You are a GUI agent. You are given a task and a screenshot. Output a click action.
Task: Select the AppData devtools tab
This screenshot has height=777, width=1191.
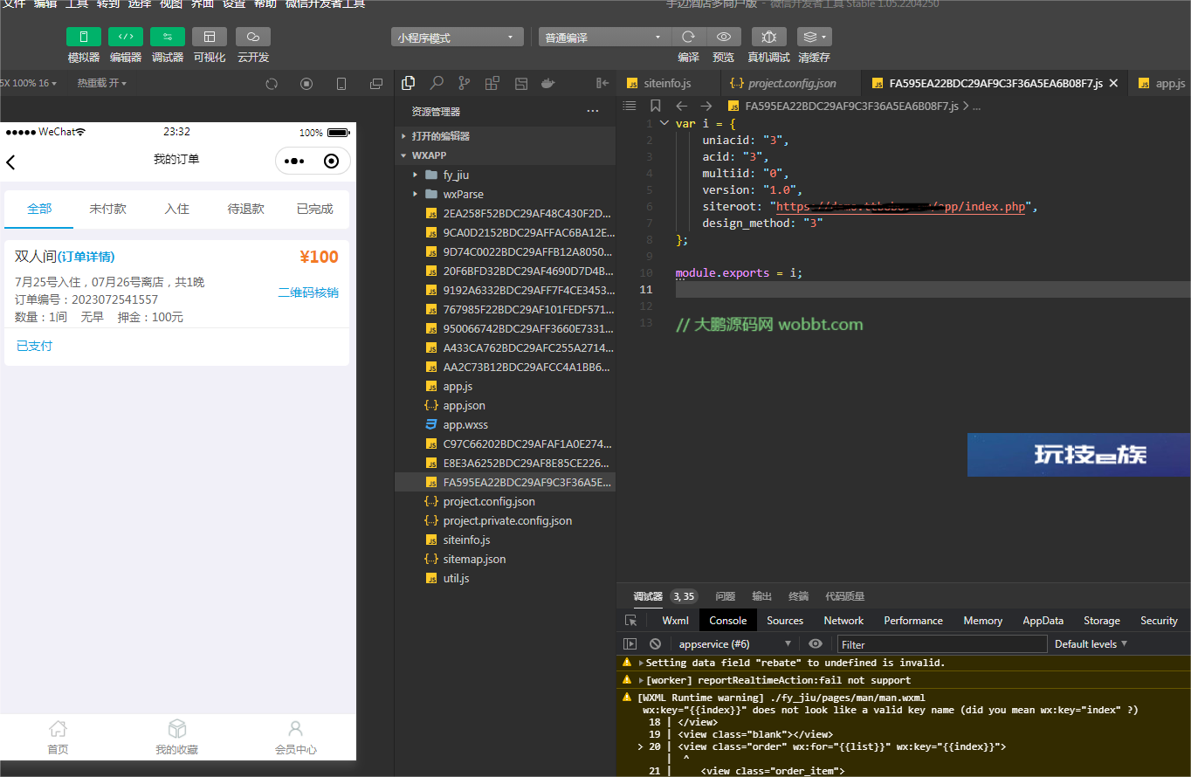coord(1043,621)
